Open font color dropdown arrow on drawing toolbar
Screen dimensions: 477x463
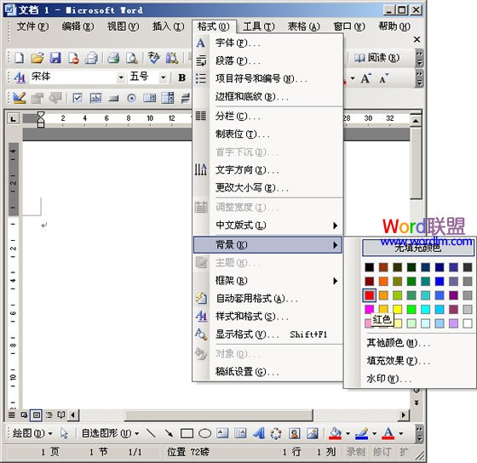[400, 433]
